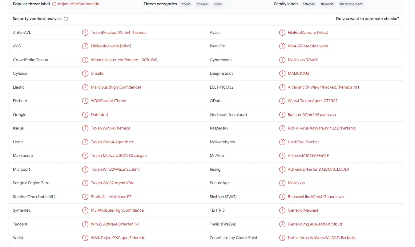Viewport: 415px width, 247px height.
Task: Click the alert icon in the Antiy-AVL row
Action: coord(85,33)
